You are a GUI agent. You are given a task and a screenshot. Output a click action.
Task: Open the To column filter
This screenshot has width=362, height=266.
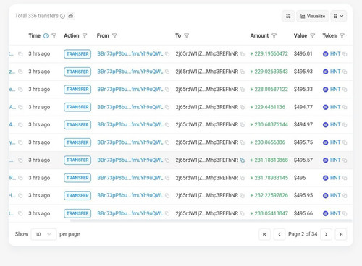(187, 36)
